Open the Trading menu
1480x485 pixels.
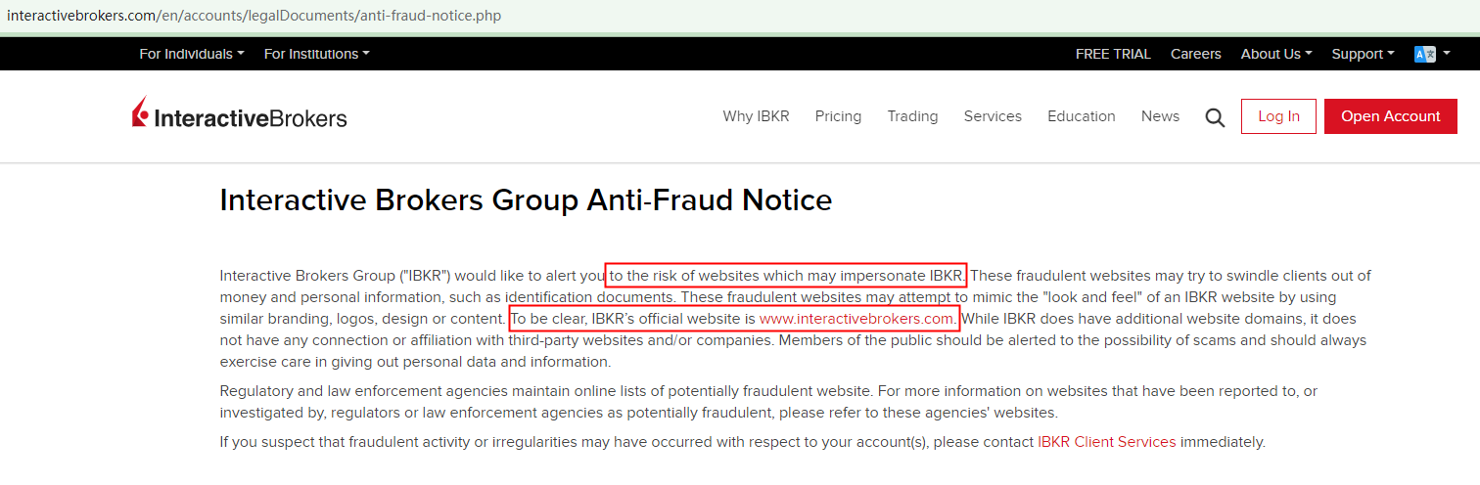coord(912,116)
